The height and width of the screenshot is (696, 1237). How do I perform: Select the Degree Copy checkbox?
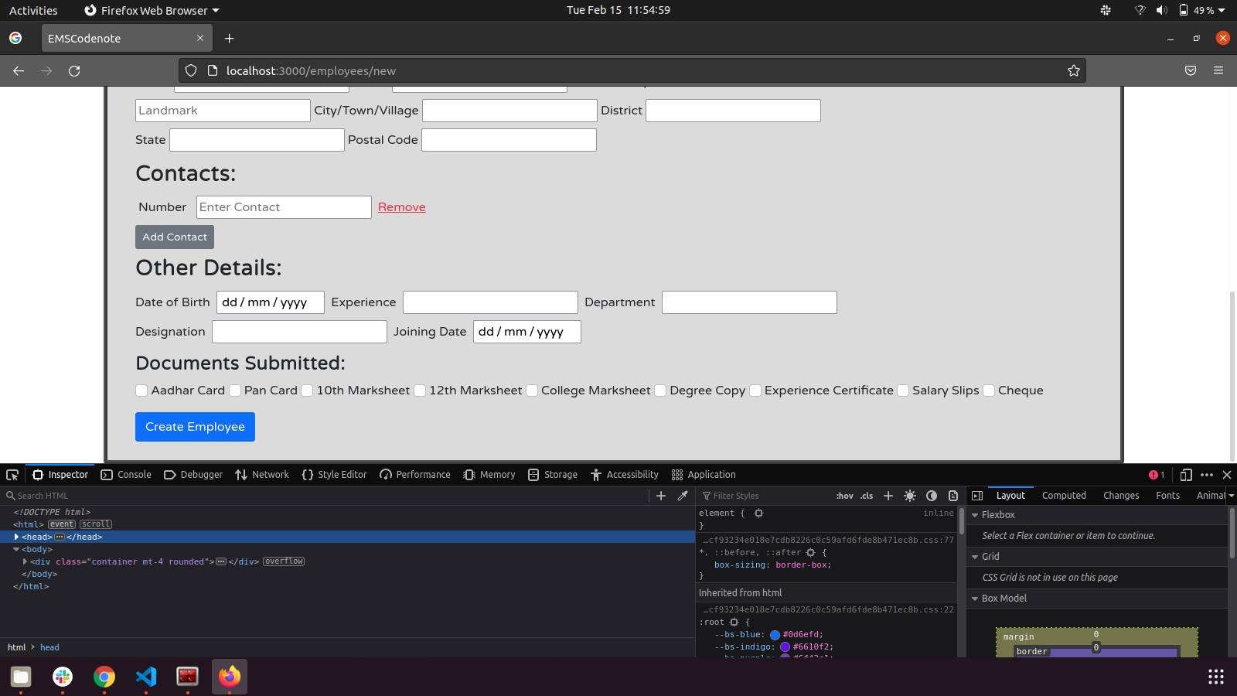[660, 391]
